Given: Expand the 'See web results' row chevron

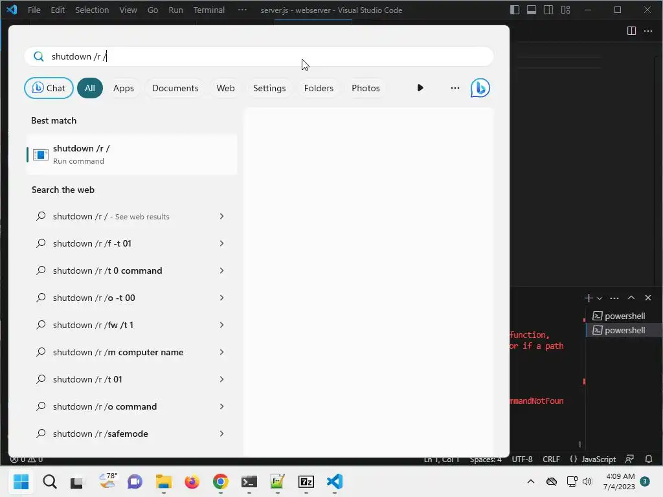Looking at the screenshot, I should coord(221,216).
